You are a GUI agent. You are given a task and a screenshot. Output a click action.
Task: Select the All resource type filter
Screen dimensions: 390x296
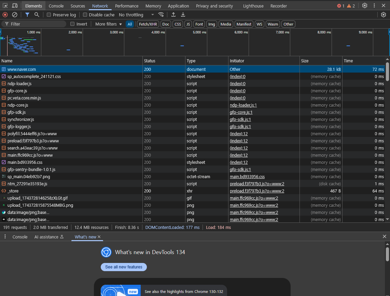click(130, 24)
